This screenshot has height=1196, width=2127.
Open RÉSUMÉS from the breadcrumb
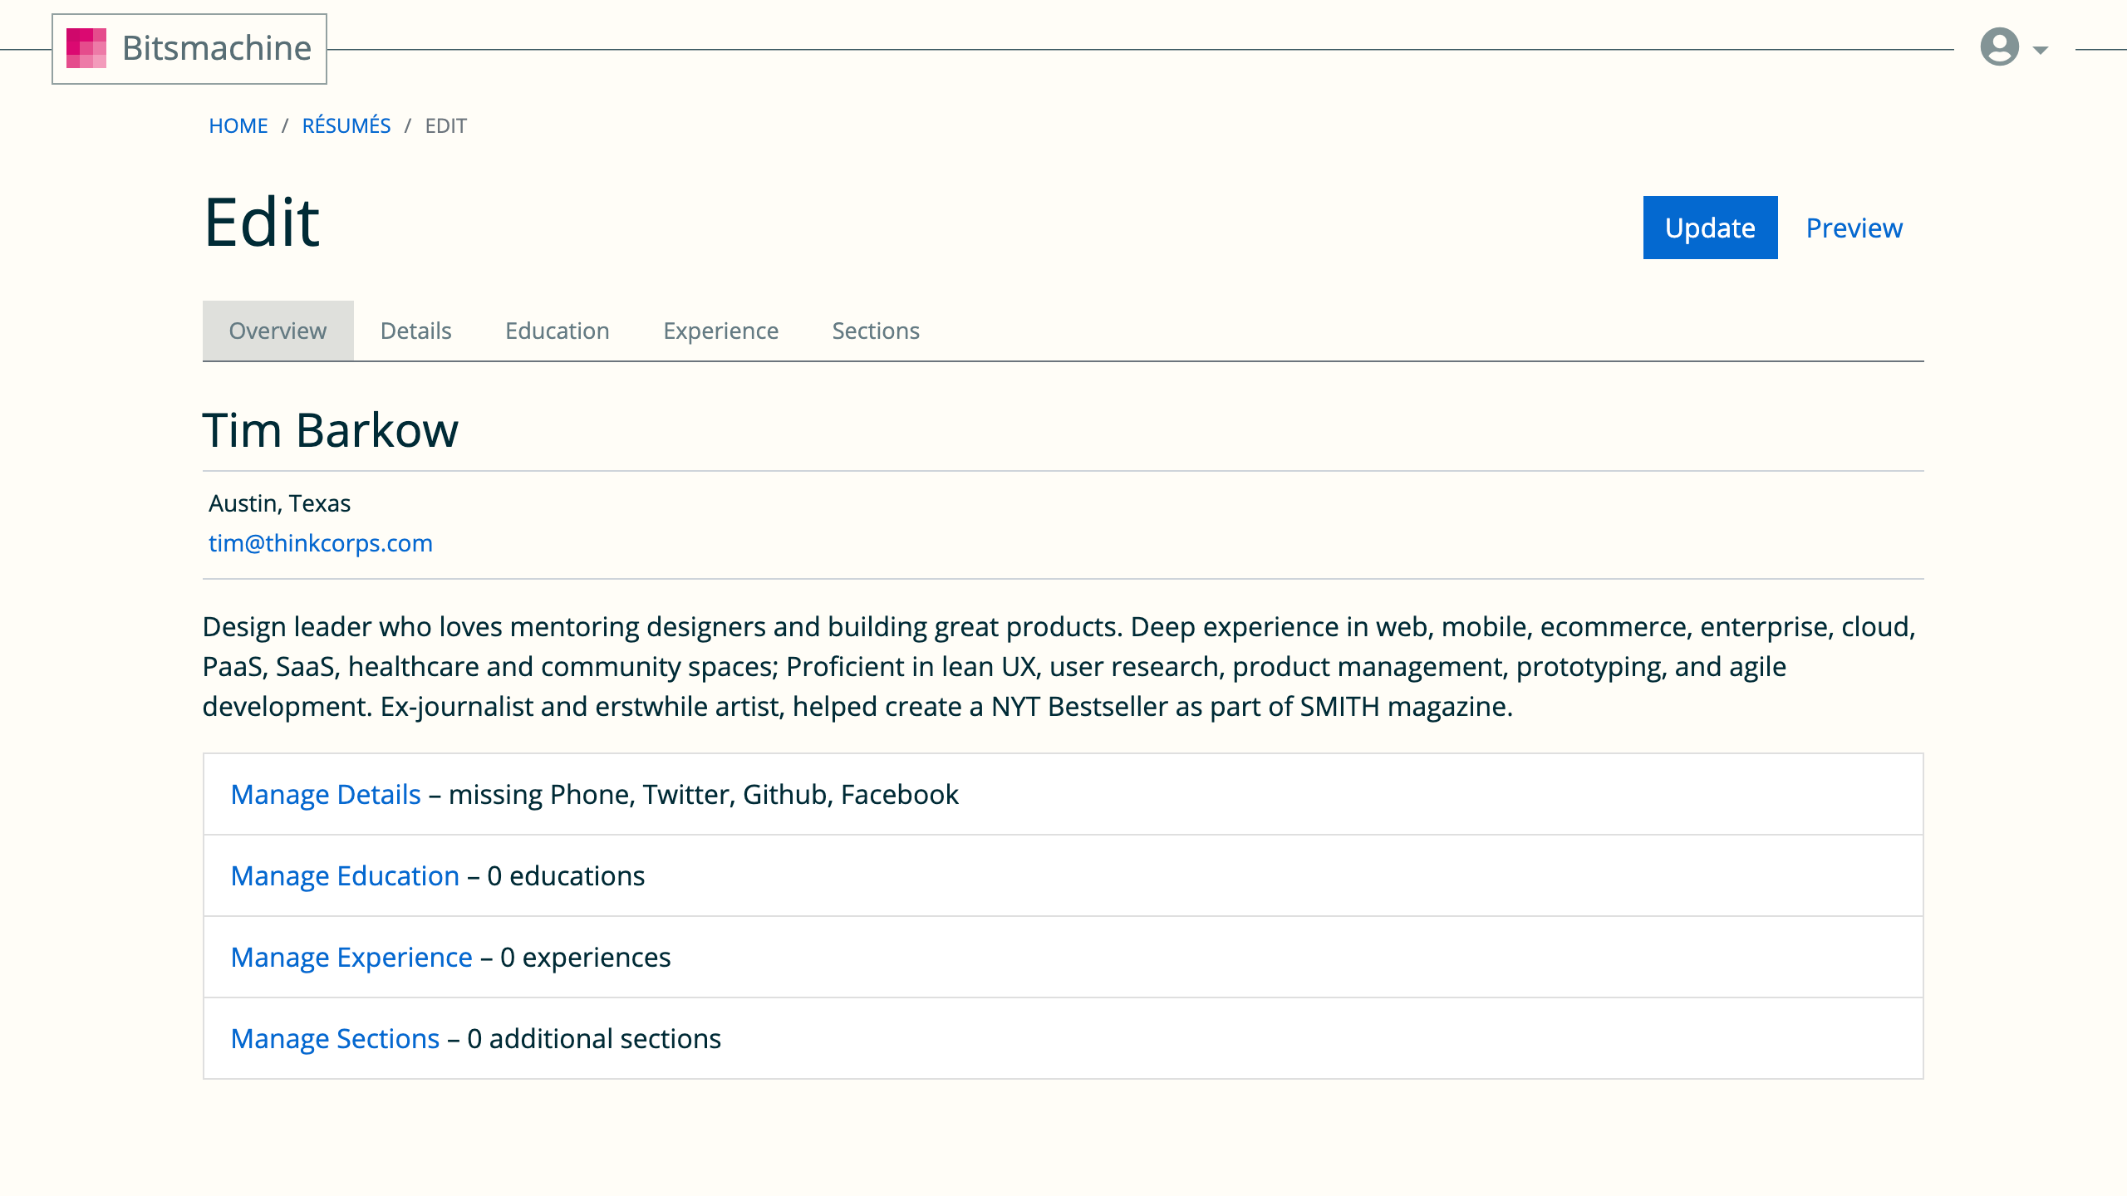pos(346,125)
